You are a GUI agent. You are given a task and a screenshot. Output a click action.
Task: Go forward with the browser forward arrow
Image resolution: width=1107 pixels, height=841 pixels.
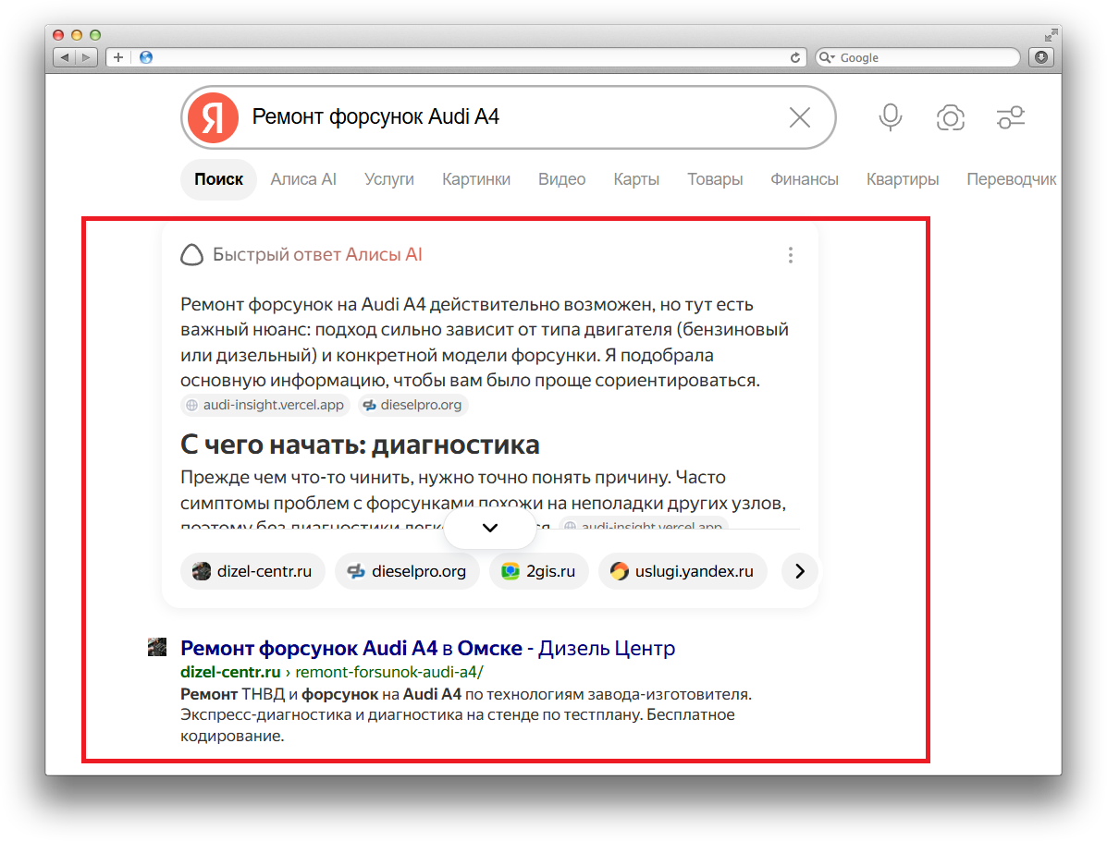point(86,57)
